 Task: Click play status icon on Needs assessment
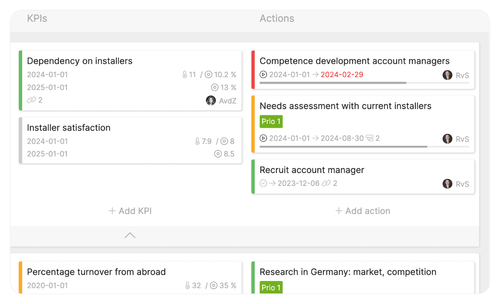pos(263,138)
